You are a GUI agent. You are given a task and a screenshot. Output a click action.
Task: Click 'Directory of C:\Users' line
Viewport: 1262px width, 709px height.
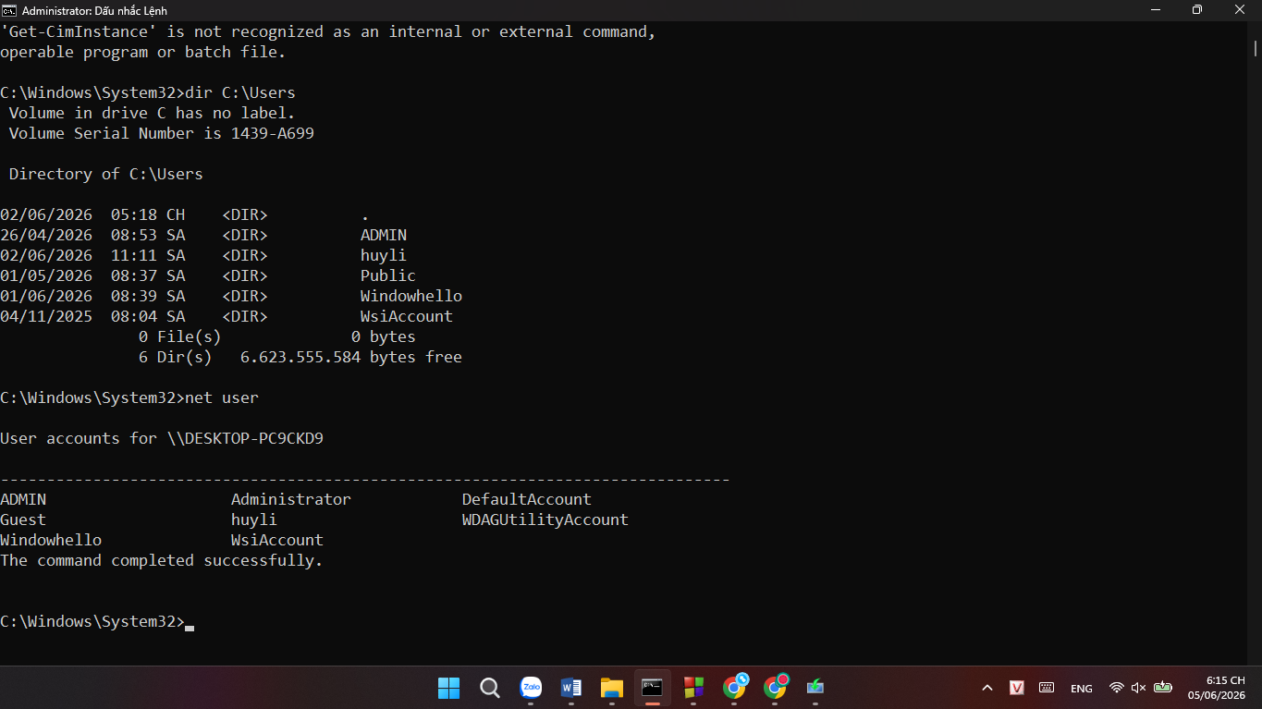(x=106, y=174)
